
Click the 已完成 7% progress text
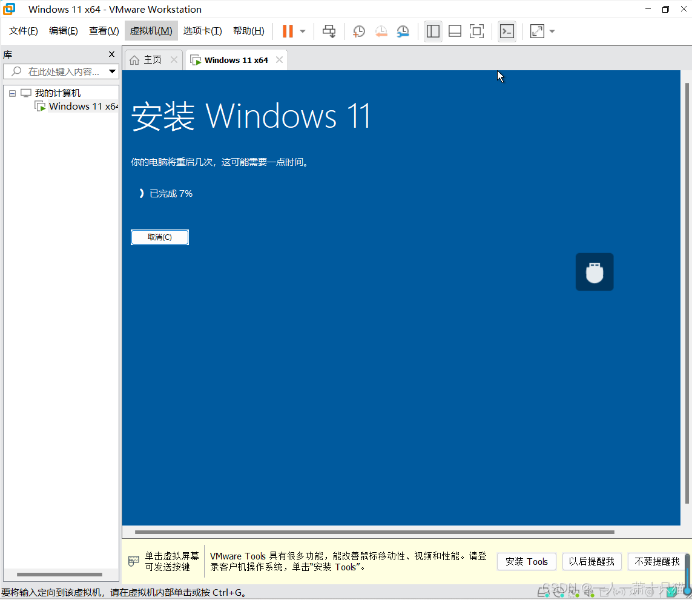pyautogui.click(x=171, y=193)
